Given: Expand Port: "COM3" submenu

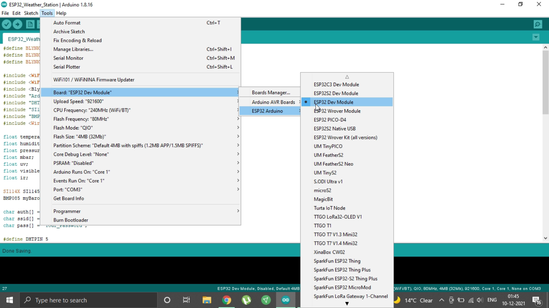Looking at the screenshot, I should (140, 190).
